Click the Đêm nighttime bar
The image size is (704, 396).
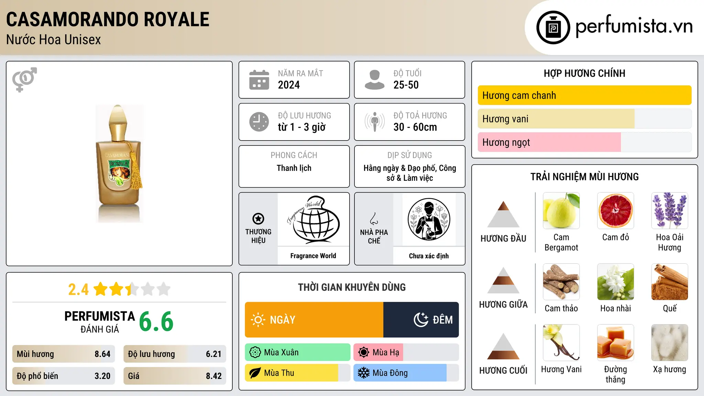pos(421,320)
